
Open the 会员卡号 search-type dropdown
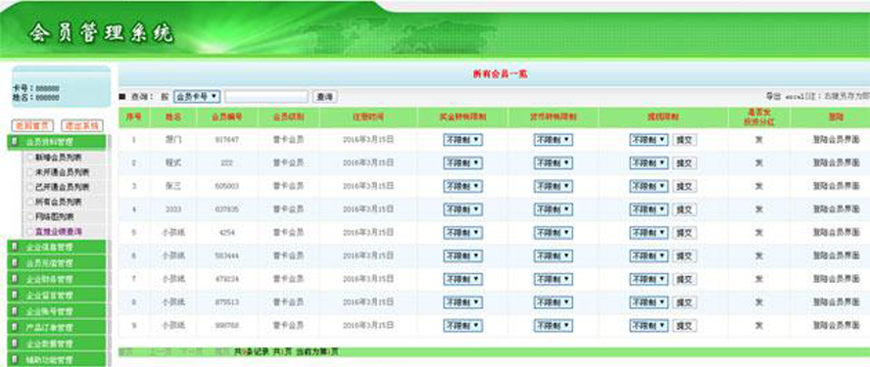pyautogui.click(x=197, y=97)
